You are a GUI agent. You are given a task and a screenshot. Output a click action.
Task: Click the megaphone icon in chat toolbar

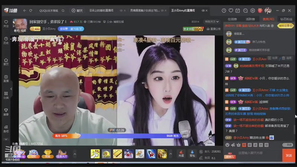click(233, 145)
